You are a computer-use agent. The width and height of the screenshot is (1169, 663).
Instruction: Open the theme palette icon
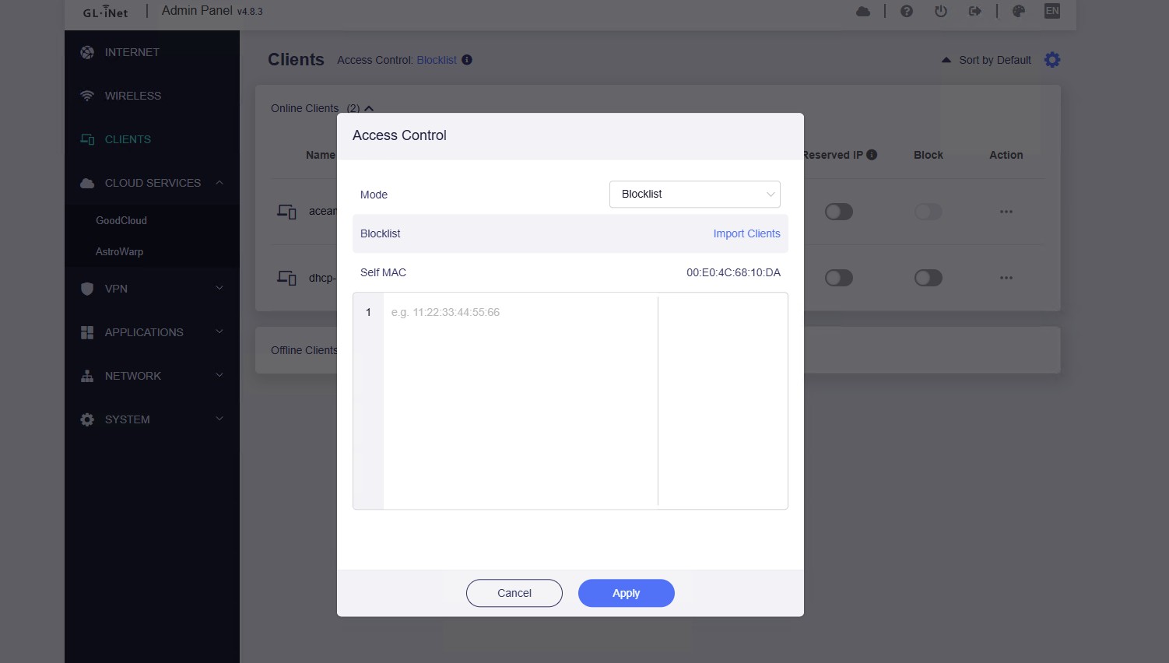coord(1019,11)
